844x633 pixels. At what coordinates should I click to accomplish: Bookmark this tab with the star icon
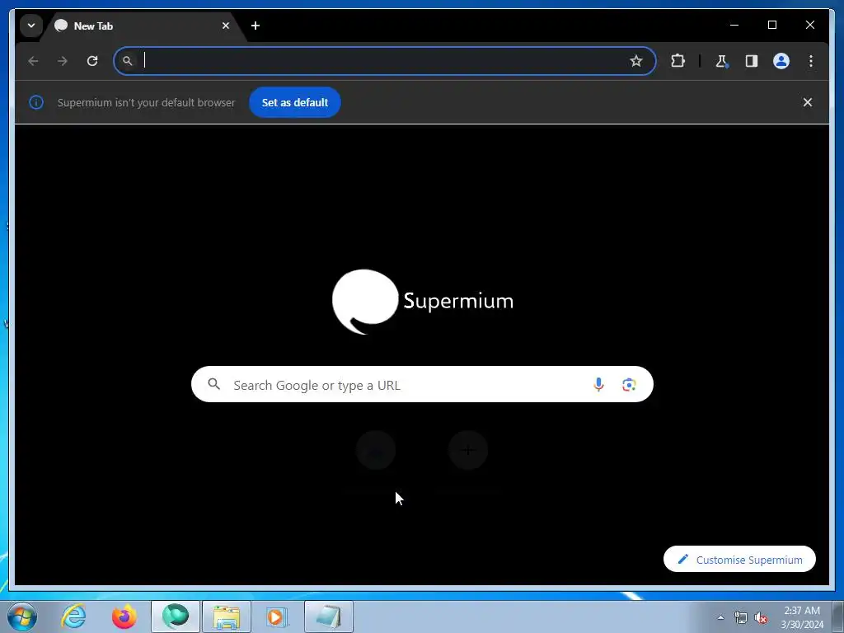(635, 61)
